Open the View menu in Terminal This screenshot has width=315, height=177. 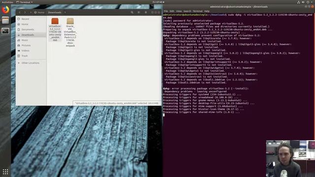179,11
